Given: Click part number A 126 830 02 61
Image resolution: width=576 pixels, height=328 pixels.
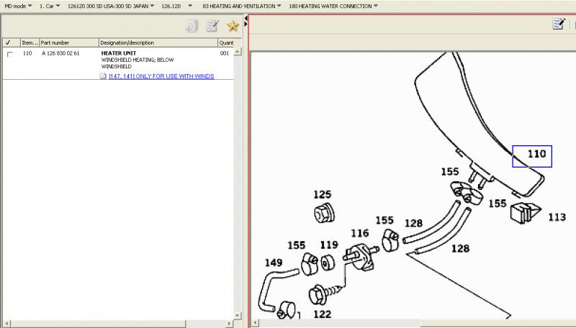Looking at the screenshot, I should 60,54.
